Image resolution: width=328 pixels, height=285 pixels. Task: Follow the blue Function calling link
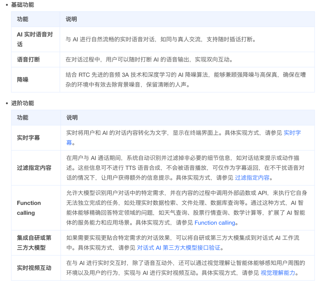click(215, 223)
